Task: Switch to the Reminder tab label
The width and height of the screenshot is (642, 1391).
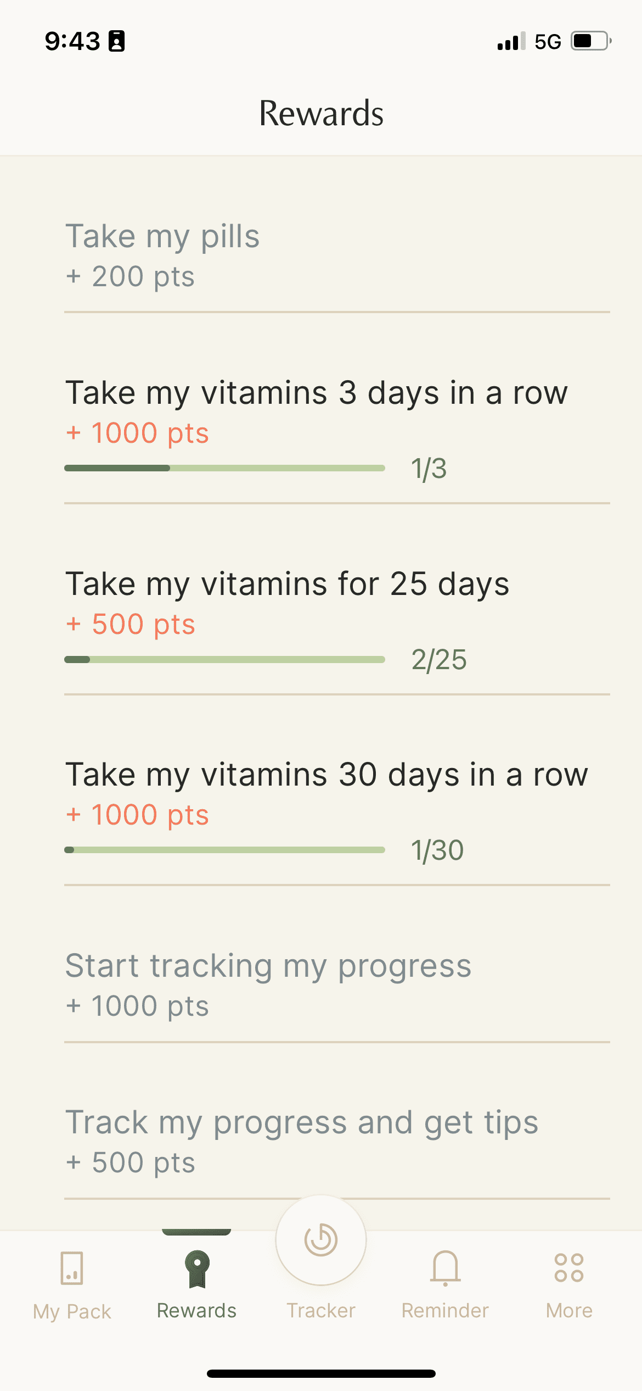Action: tap(445, 1311)
